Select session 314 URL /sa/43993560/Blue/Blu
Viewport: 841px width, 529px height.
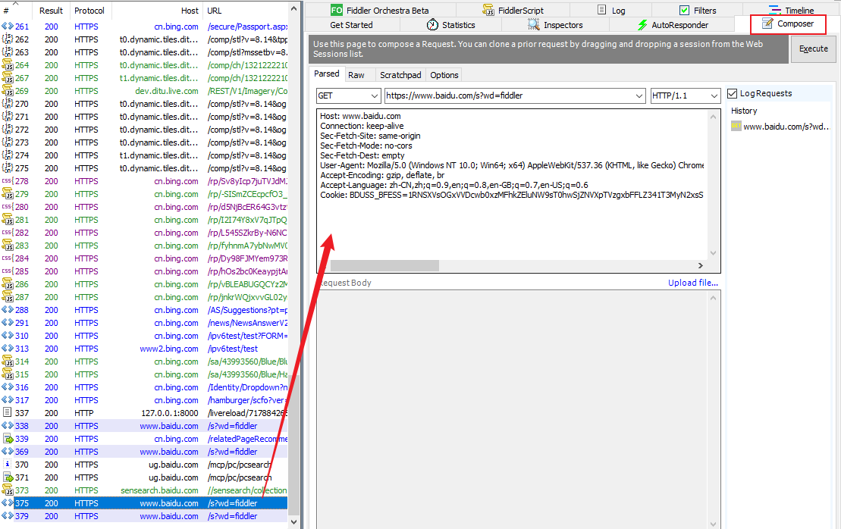click(247, 362)
